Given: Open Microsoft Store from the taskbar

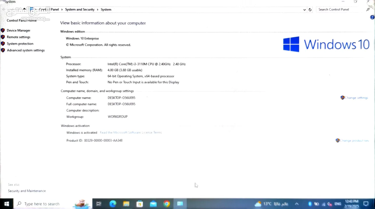Looking at the screenshot, I should (x=140, y=204).
